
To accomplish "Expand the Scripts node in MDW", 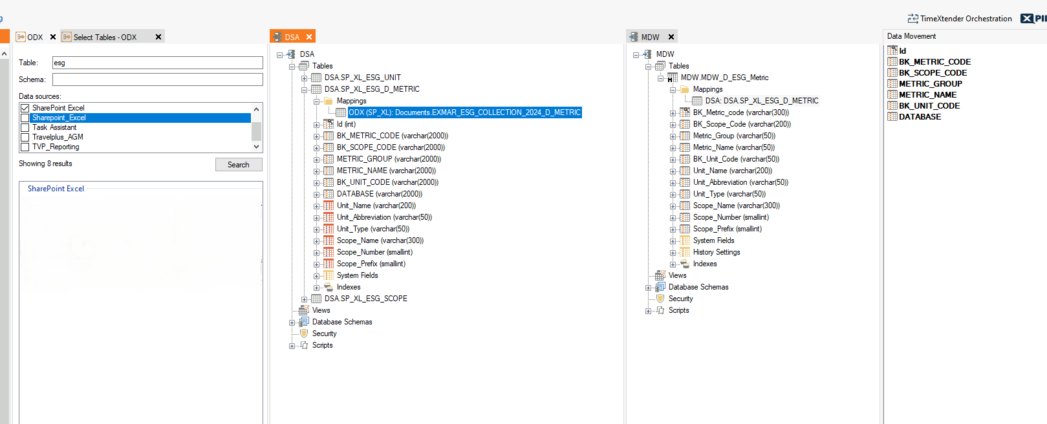I will (648, 310).
